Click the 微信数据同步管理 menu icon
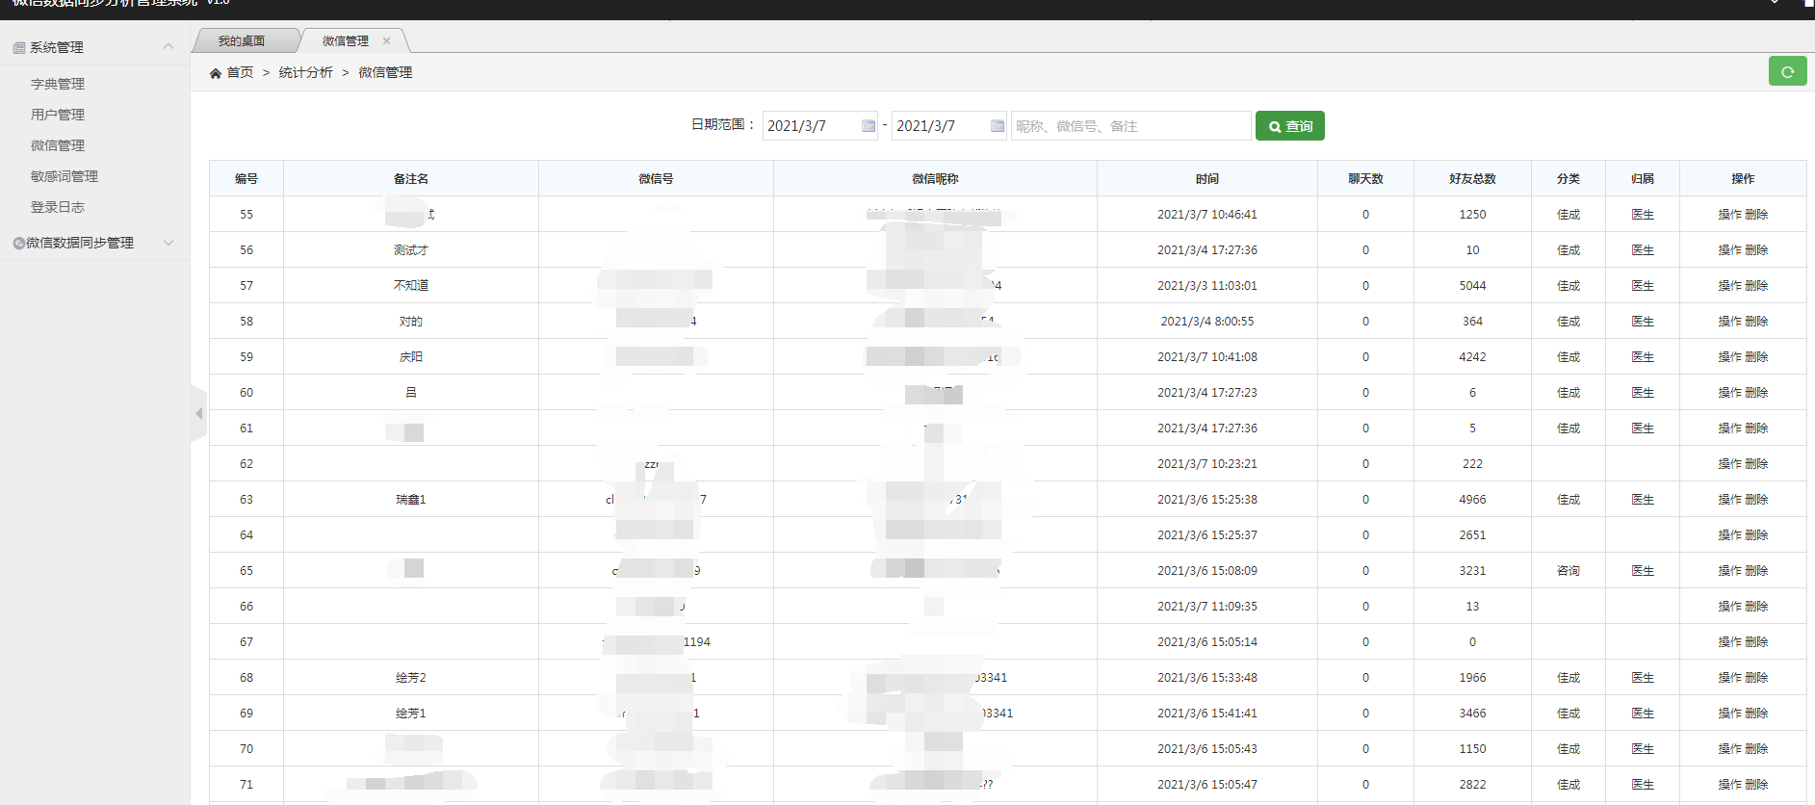Image resolution: width=1815 pixels, height=805 pixels. tap(18, 243)
